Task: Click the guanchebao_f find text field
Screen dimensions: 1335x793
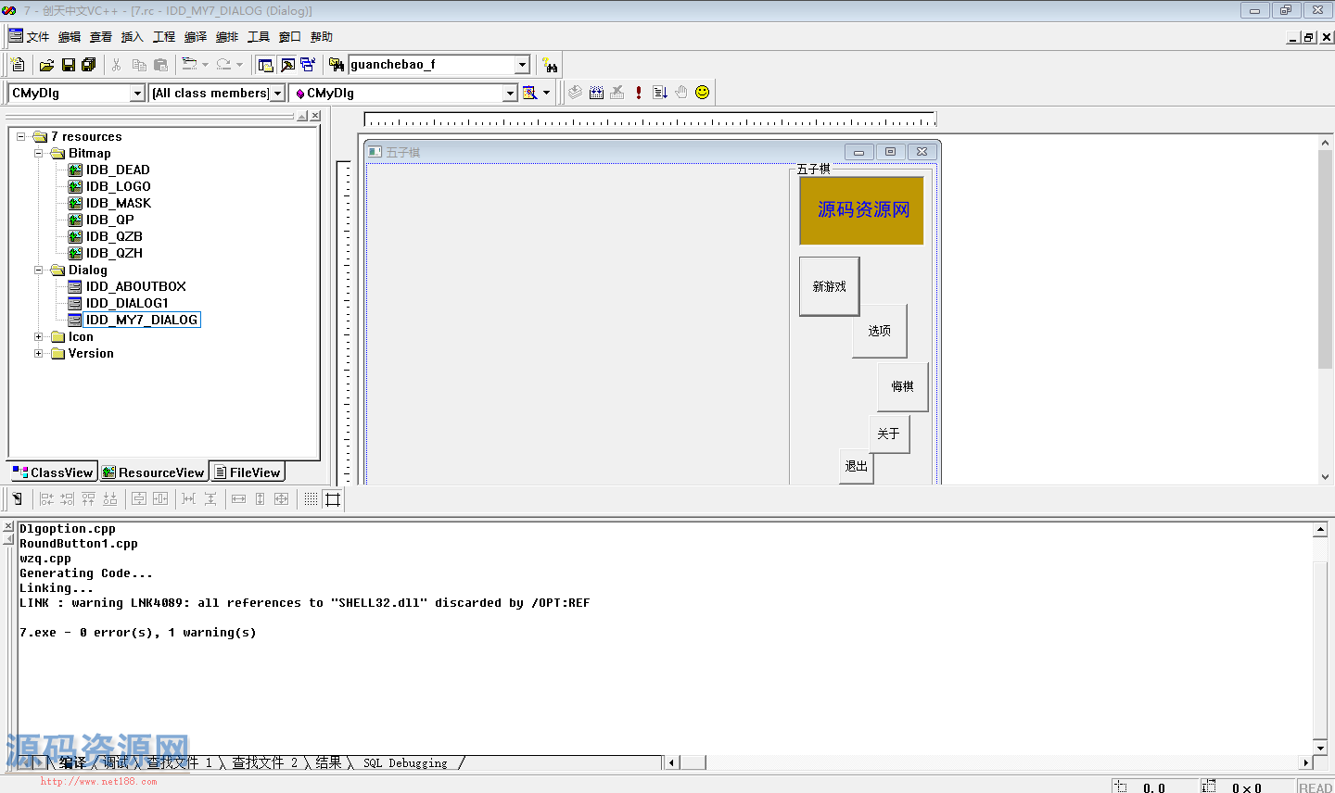Action: pos(431,65)
